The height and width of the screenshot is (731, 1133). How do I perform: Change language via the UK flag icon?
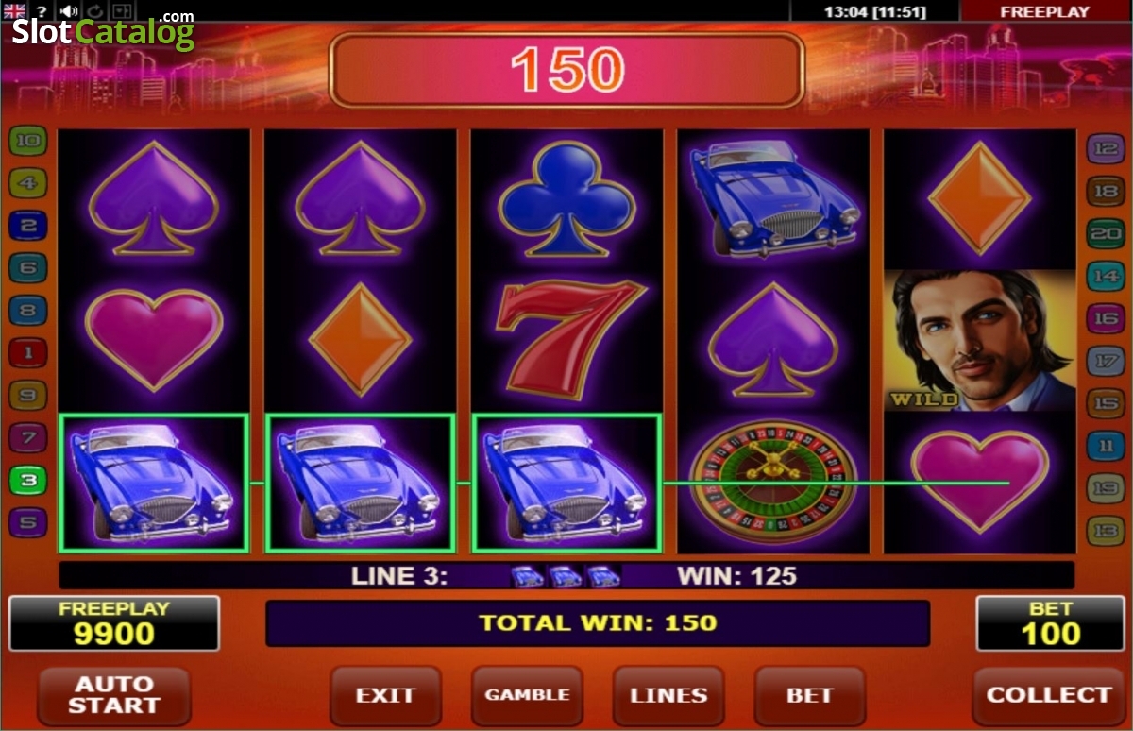(15, 11)
